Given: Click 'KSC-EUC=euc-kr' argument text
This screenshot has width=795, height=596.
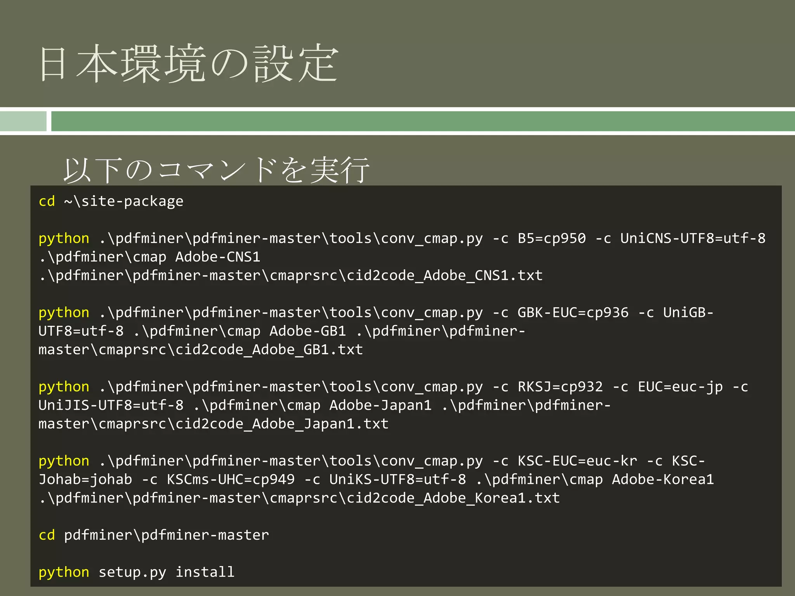Looking at the screenshot, I should click(577, 461).
